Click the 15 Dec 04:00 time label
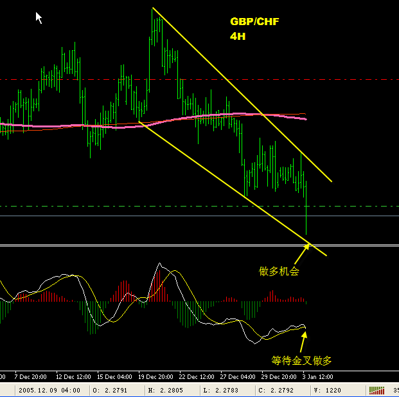This screenshot has width=399, height=397. [114, 376]
